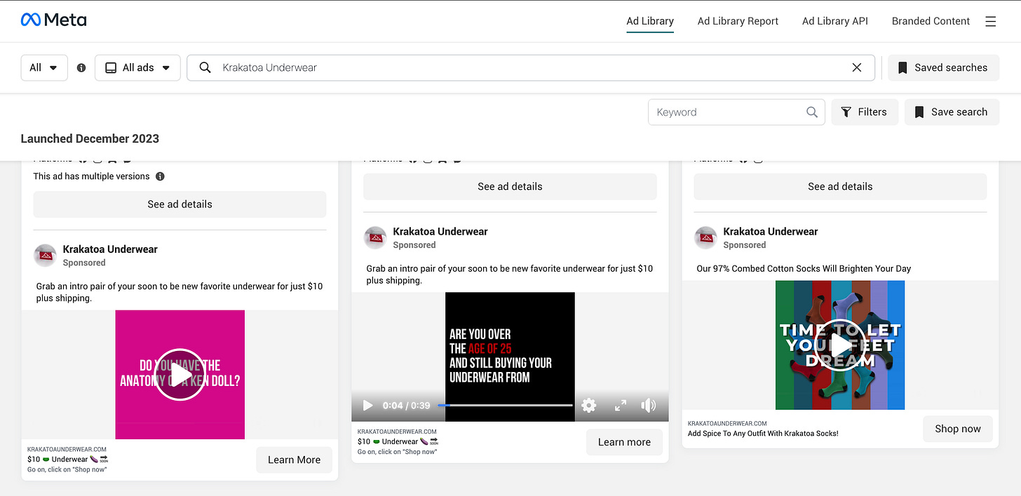
Task: Click the first ad's Krakatoa profile avatar
Action: click(x=45, y=255)
